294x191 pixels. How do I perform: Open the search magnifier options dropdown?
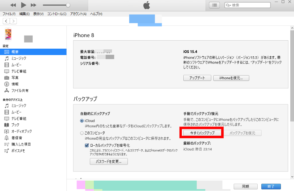click(228, 5)
